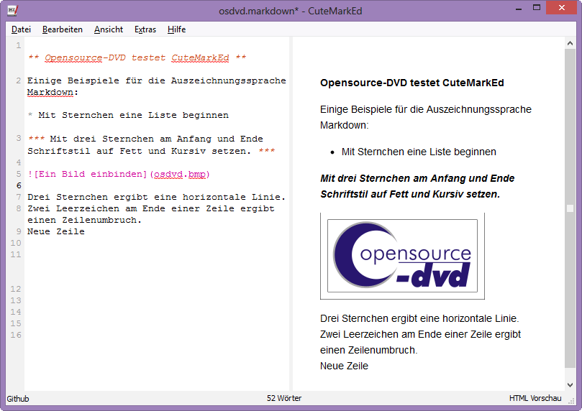Open the Github style selector in status bar
Viewport: 582px width, 411px height.
[18, 398]
